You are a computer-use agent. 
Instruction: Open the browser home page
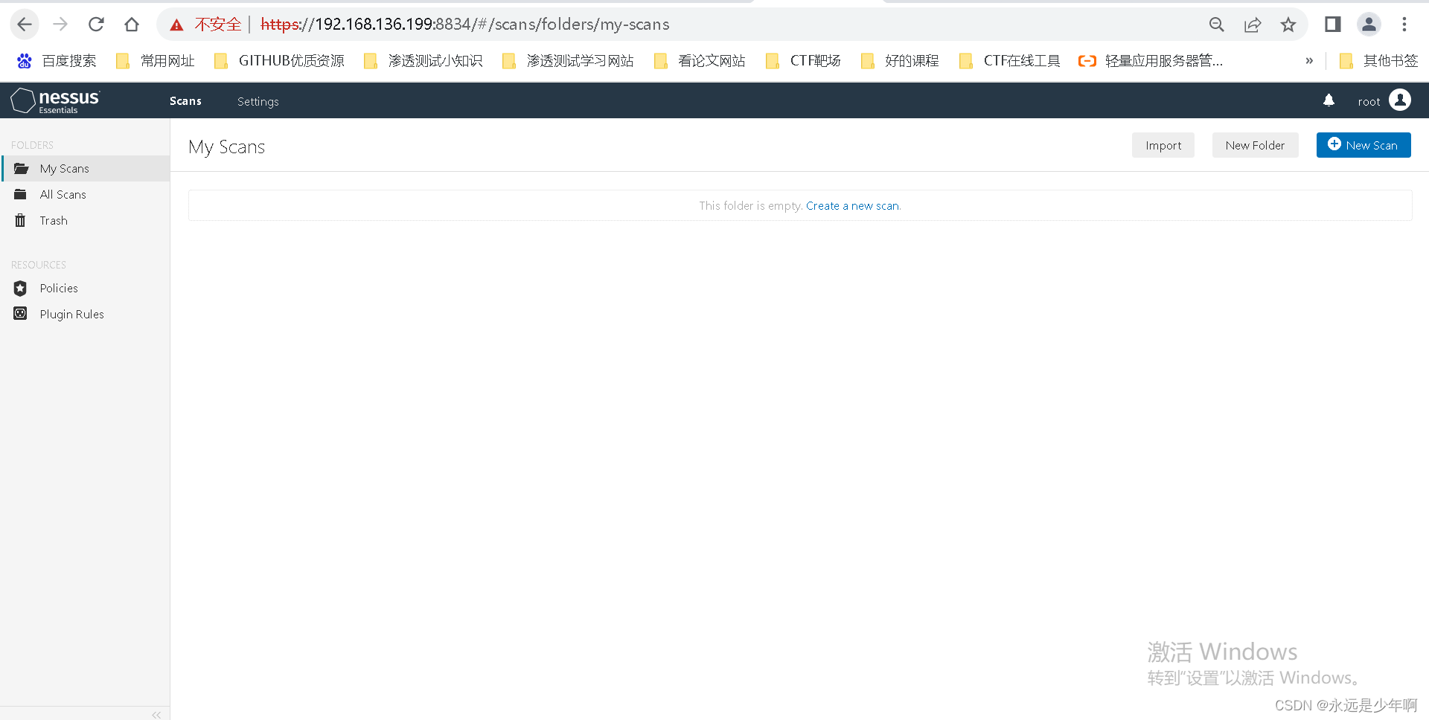tap(132, 25)
